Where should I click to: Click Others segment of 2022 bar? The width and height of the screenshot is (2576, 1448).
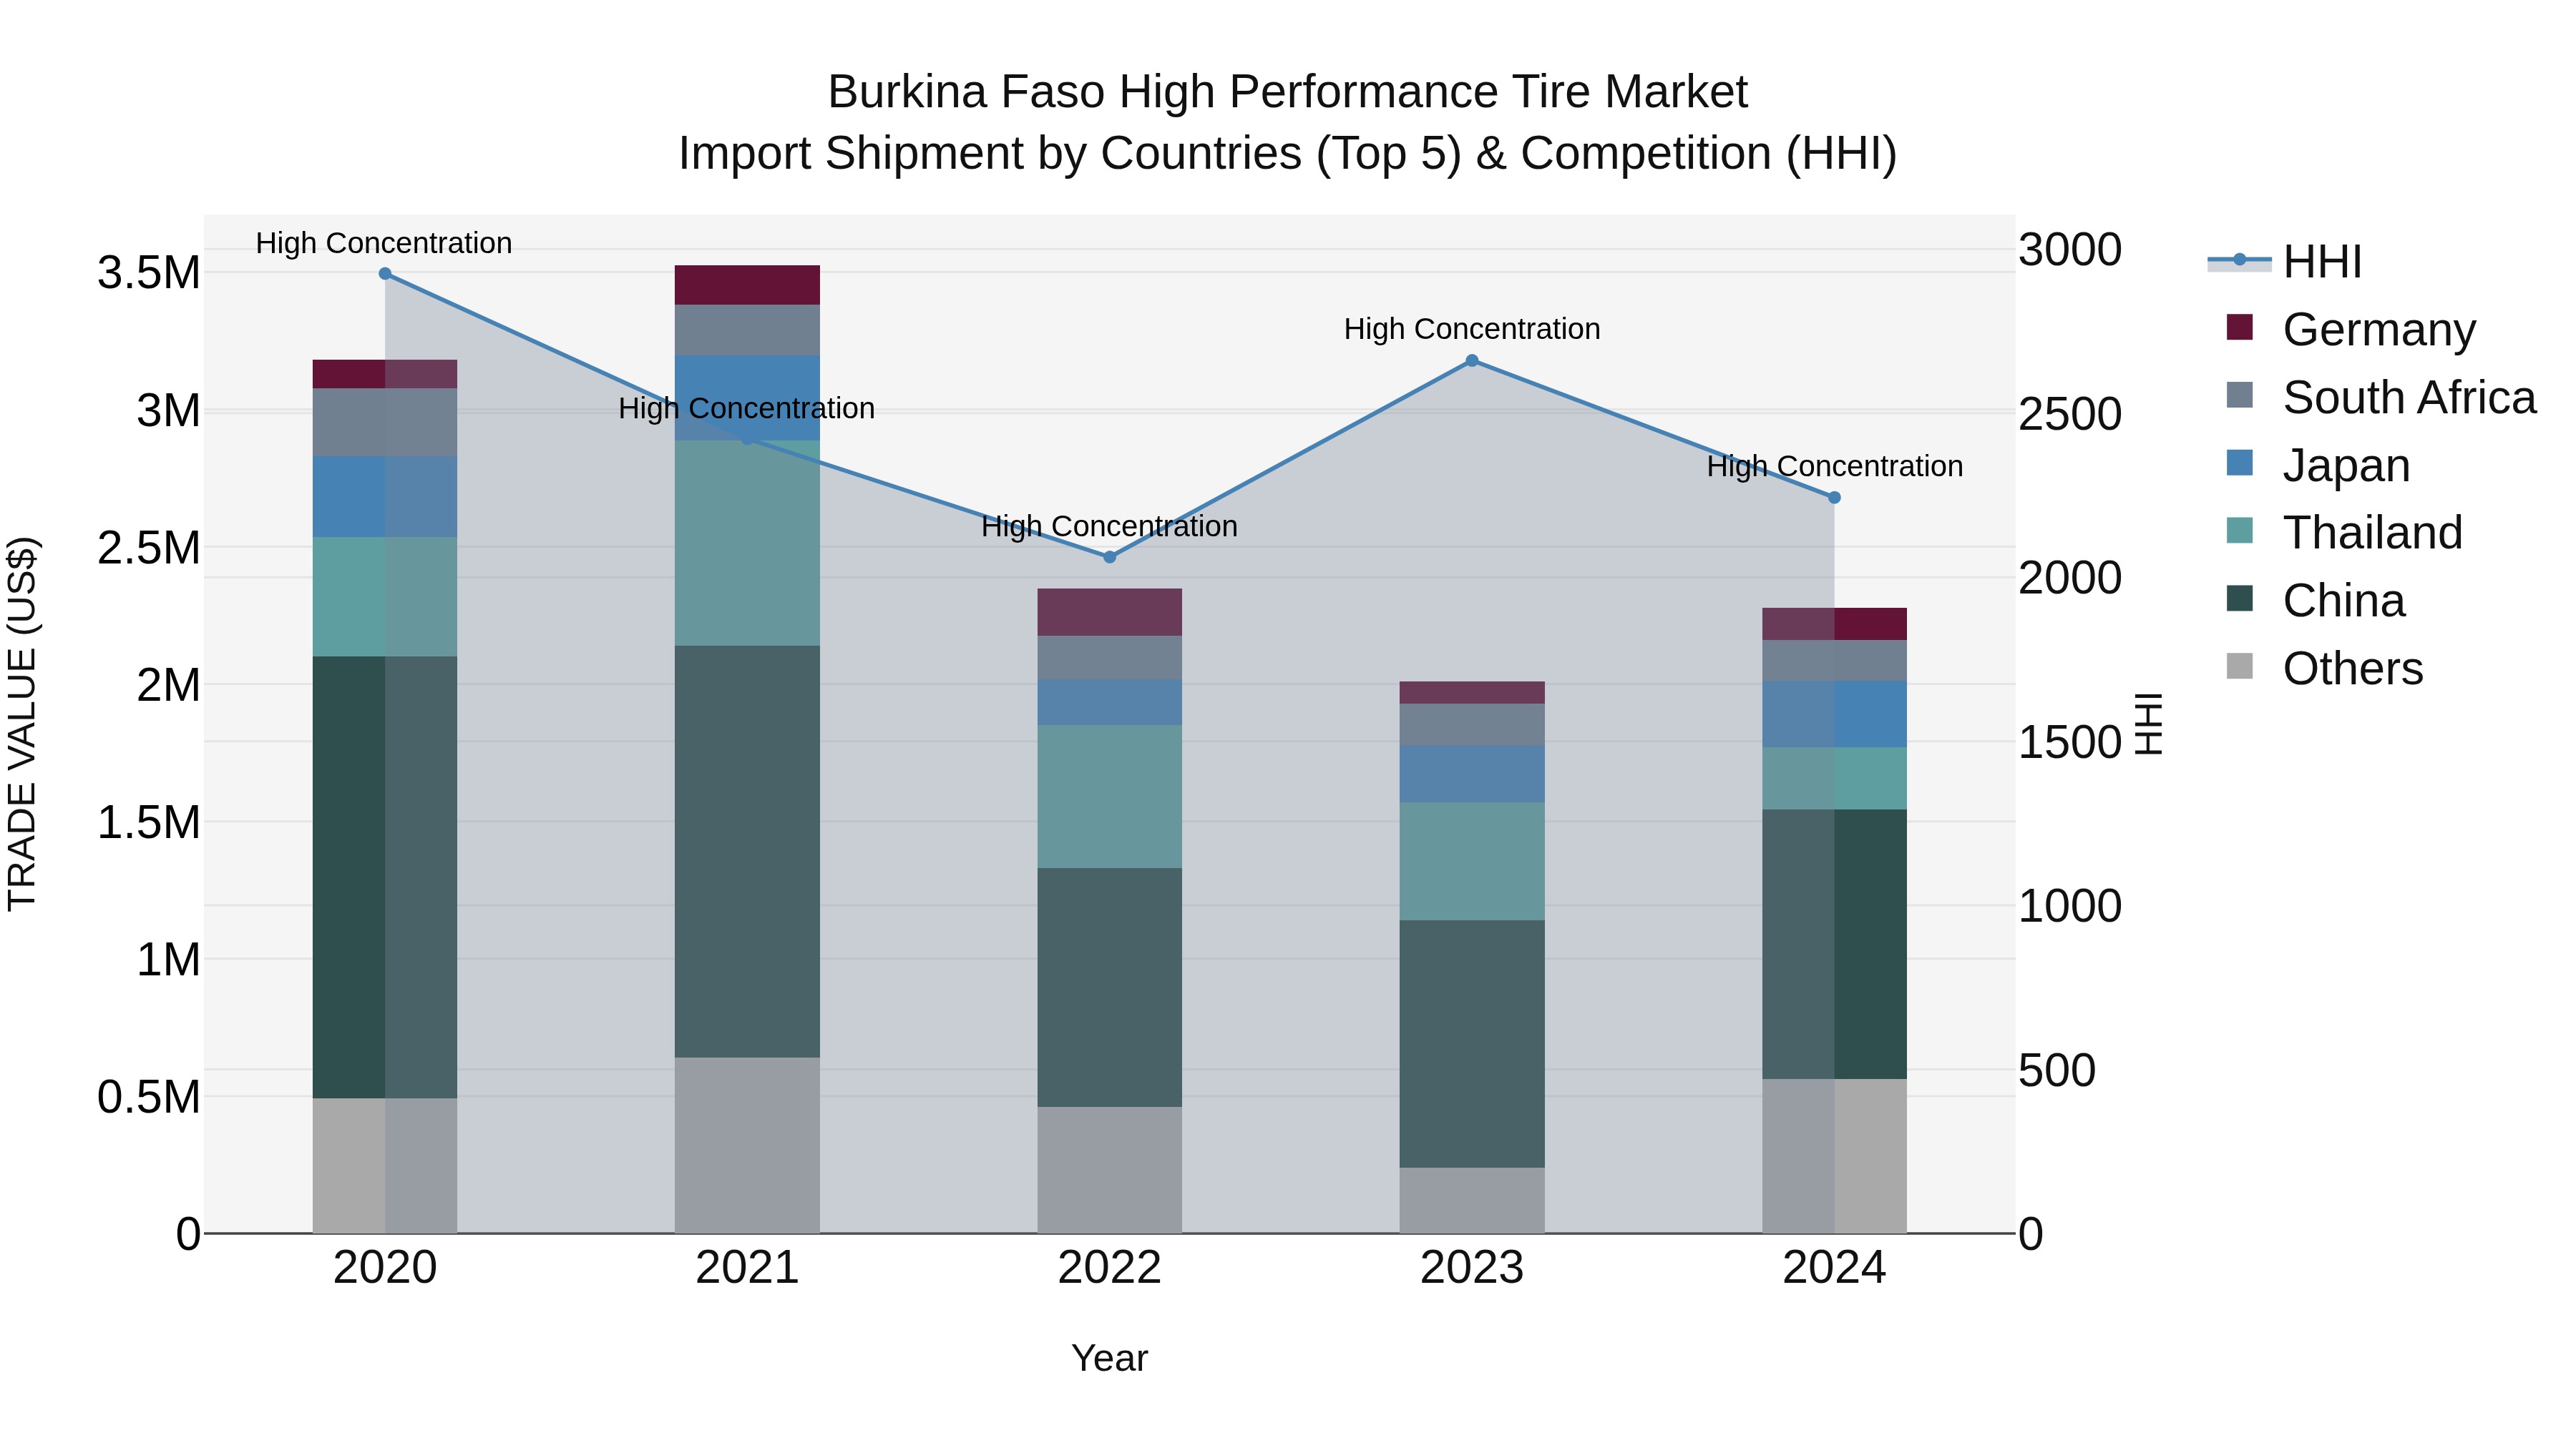click(1109, 1170)
